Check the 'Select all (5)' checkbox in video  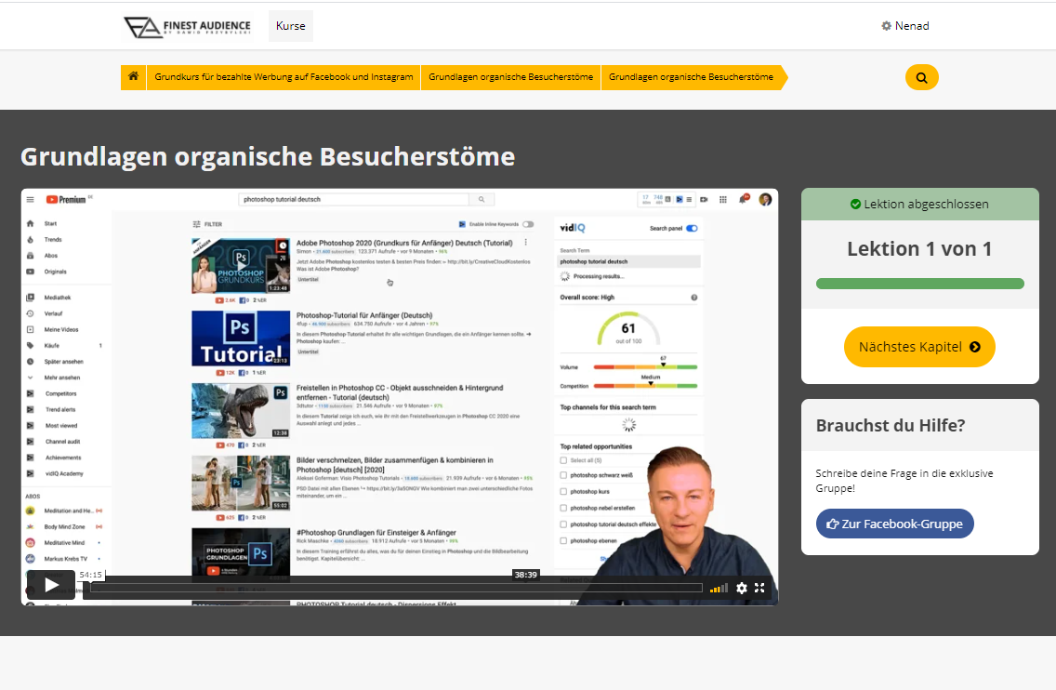pos(563,460)
